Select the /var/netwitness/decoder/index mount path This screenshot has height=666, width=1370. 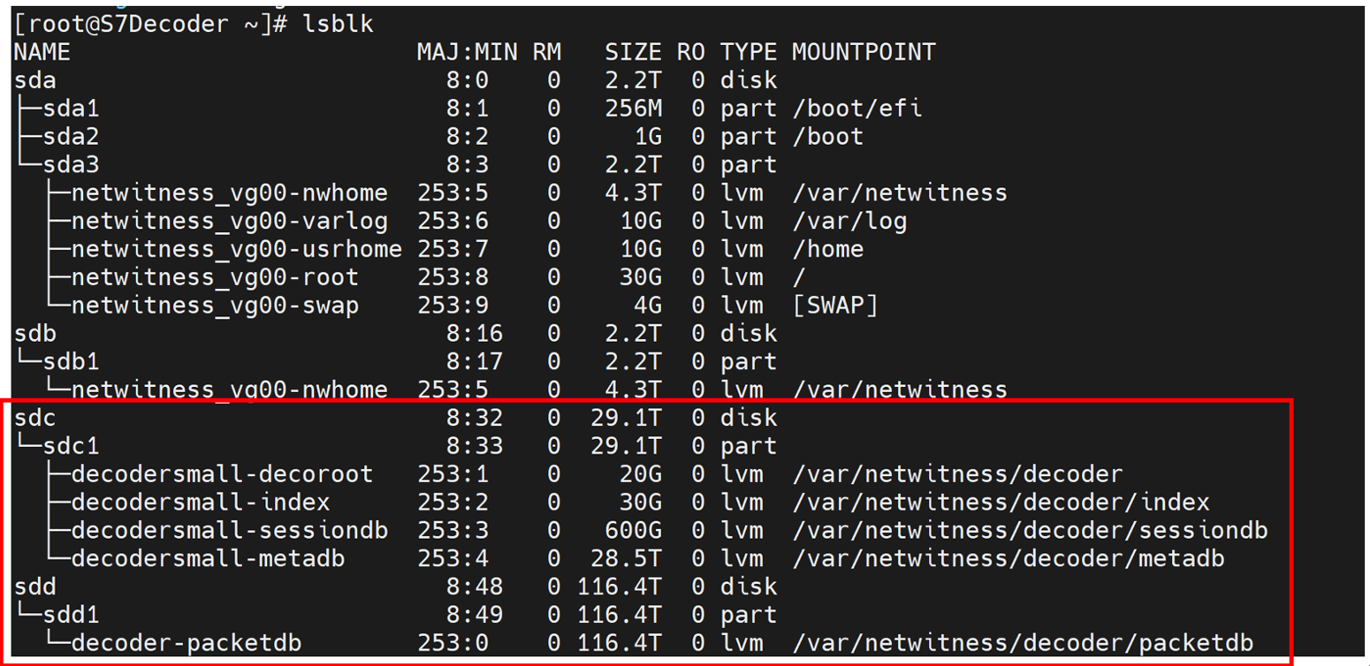pos(1001,503)
